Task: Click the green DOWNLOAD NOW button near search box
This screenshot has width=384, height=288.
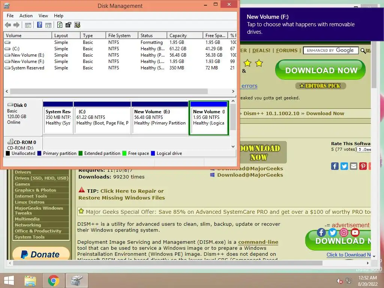Action: coord(321,70)
